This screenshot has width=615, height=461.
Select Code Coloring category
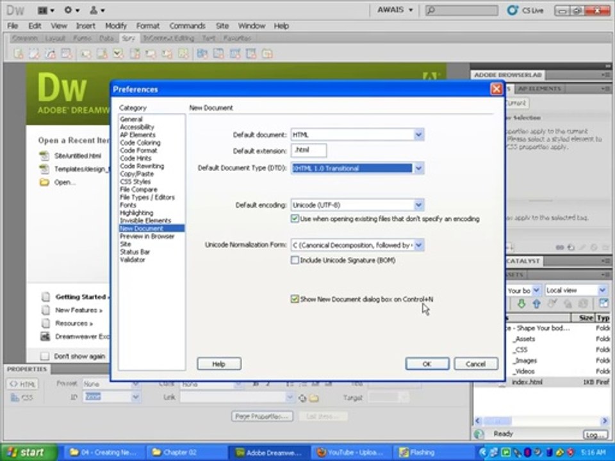[140, 143]
